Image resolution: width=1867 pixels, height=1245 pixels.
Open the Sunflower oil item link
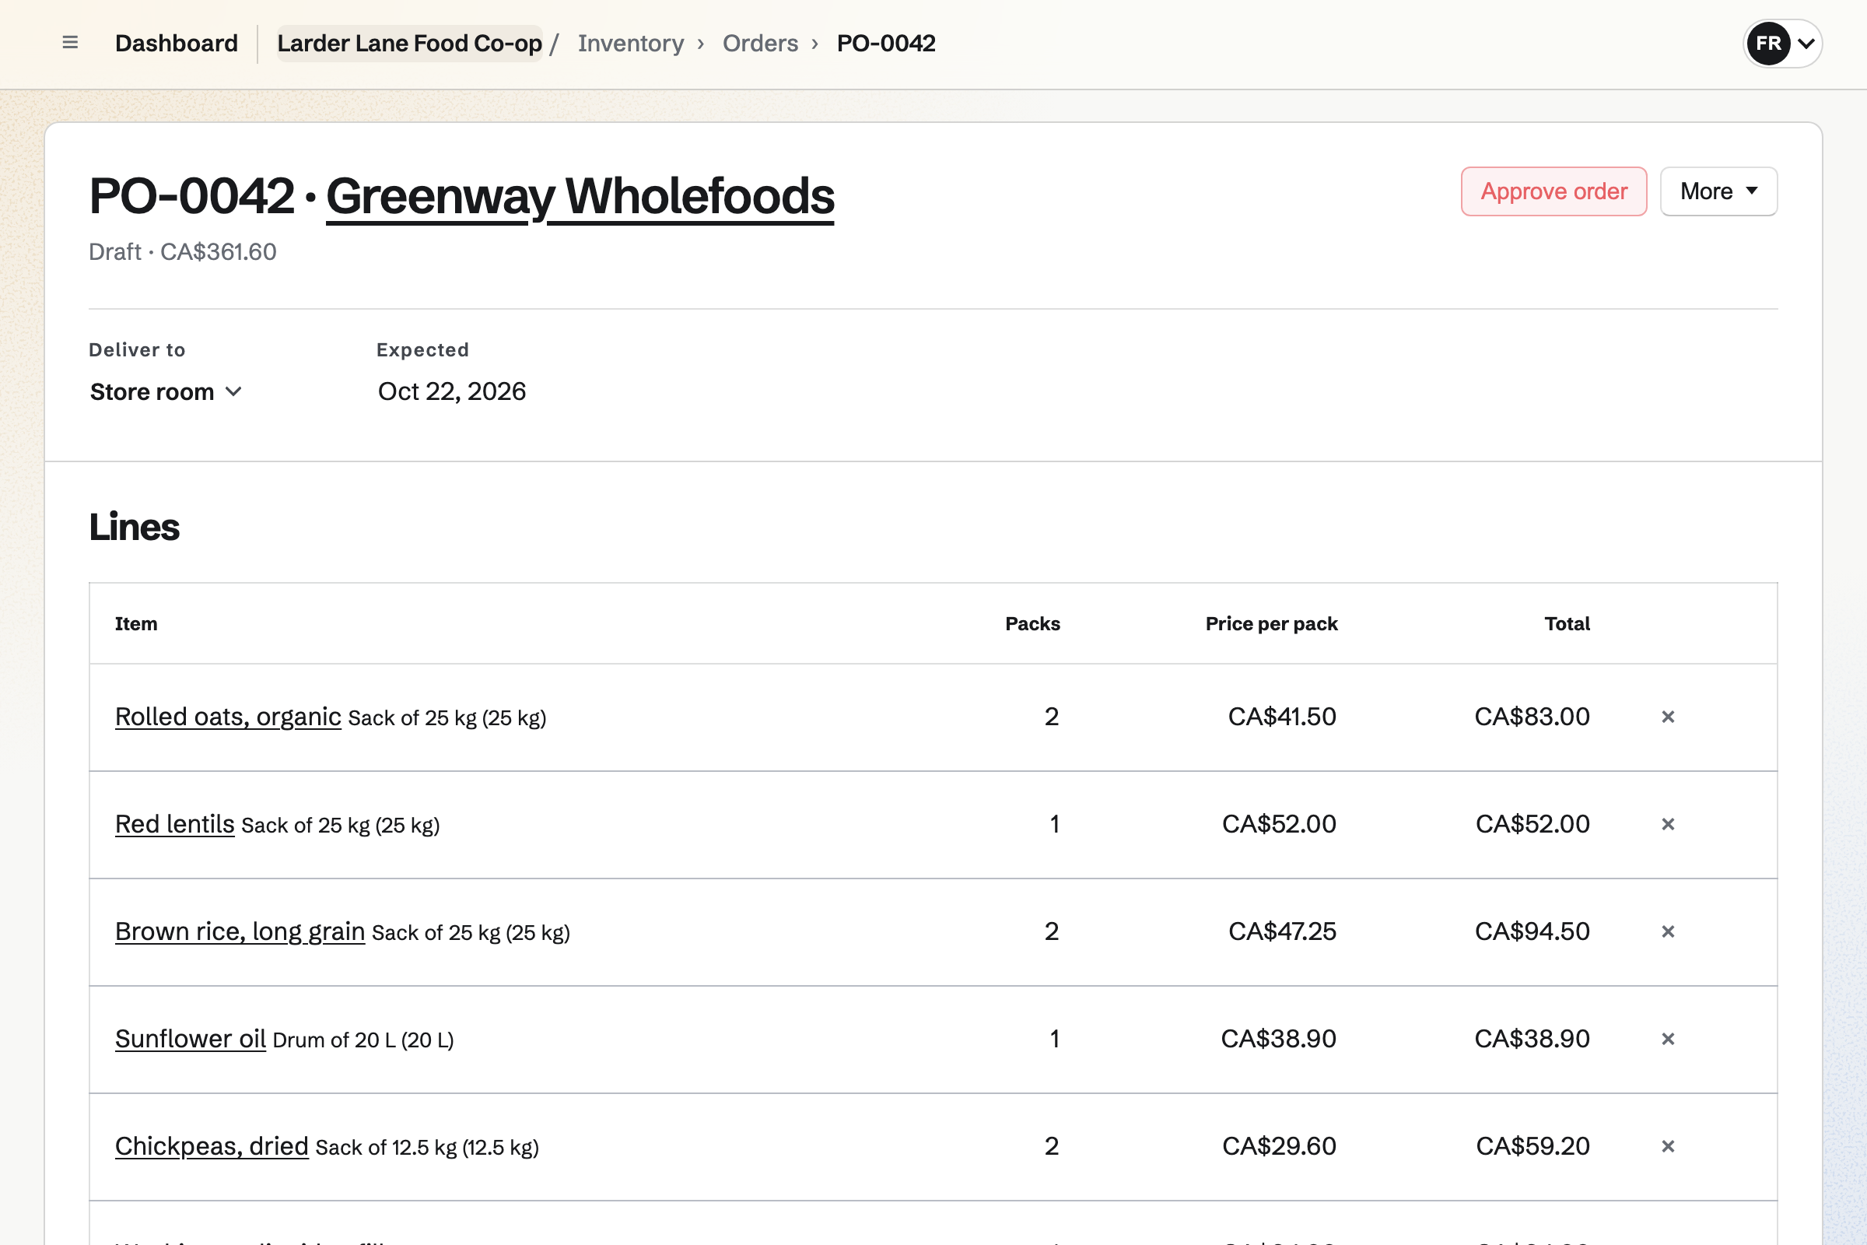[x=191, y=1038]
